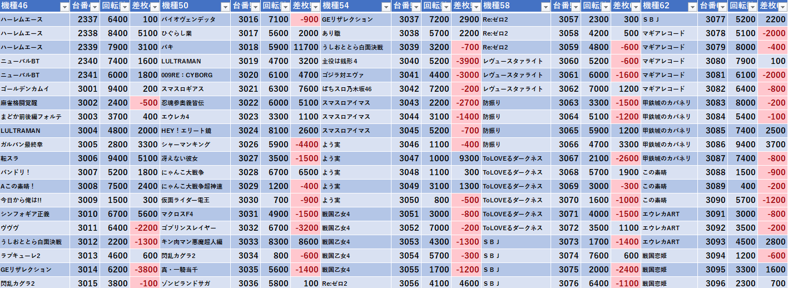Image resolution: width=788 pixels, height=288 pixels.
Task: Select the 機種54 header cell
Action: (x=356, y=7)
